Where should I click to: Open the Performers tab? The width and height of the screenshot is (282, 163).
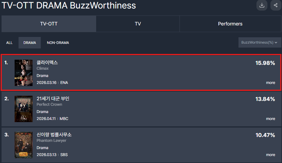pyautogui.click(x=230, y=24)
